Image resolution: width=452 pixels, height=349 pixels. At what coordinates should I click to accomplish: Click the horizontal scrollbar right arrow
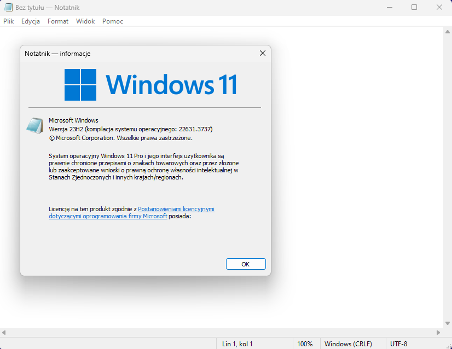(438, 332)
